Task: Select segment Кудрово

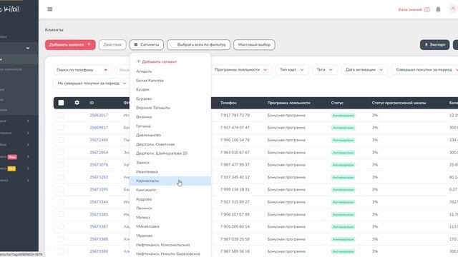Action: tap(170, 199)
